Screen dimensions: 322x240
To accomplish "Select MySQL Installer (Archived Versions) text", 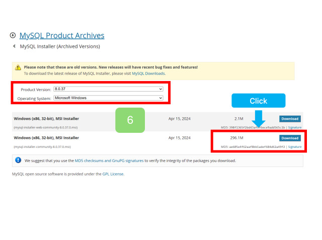I will pyautogui.click(x=60, y=46).
